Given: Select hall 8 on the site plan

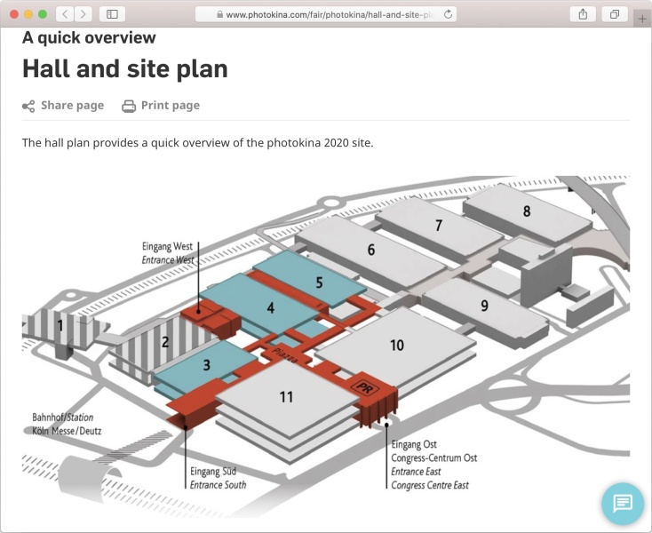Looking at the screenshot, I should click(527, 211).
